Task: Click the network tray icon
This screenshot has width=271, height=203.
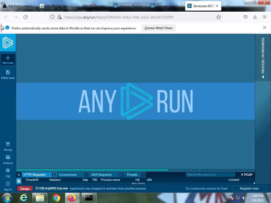Action: click(x=238, y=198)
